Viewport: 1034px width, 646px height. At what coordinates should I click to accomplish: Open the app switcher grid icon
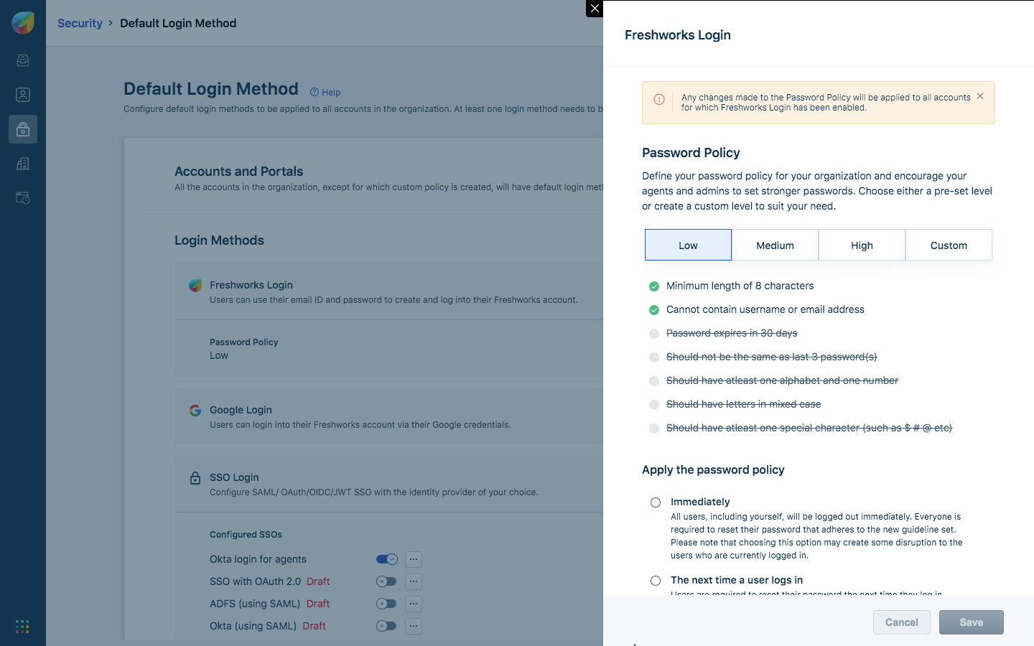pyautogui.click(x=22, y=627)
